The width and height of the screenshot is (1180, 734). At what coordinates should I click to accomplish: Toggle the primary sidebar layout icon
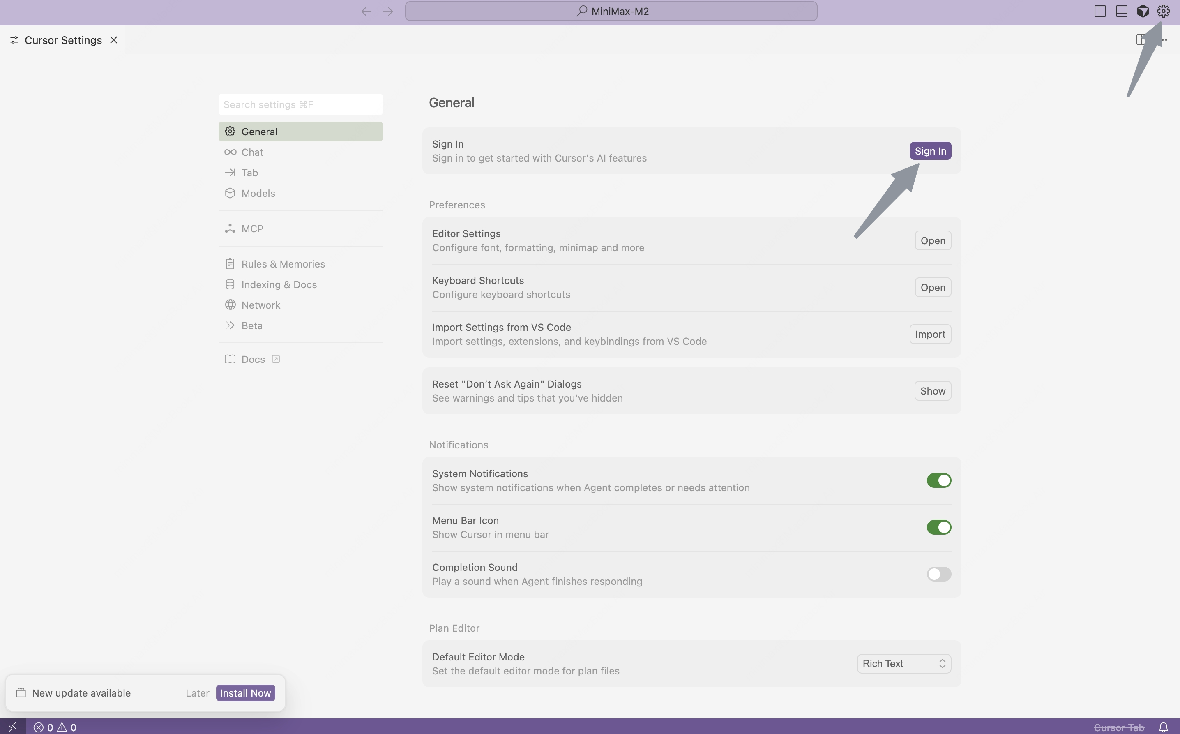click(x=1100, y=11)
